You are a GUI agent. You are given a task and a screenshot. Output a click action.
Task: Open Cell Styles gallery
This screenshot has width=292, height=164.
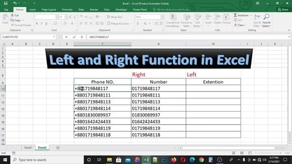197,20
